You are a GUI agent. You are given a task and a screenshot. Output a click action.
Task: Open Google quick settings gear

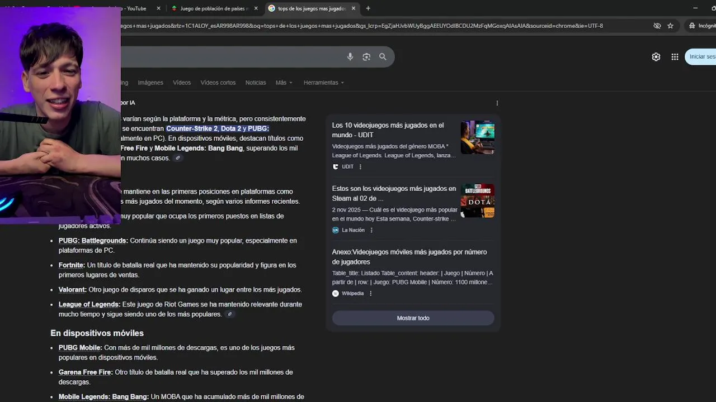point(656,56)
